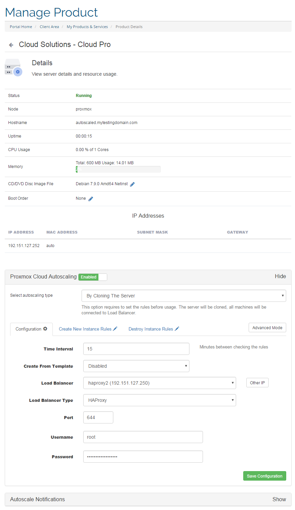Click the IP address 192.151.127.252
The width and height of the screenshot is (295, 510).
24,246
